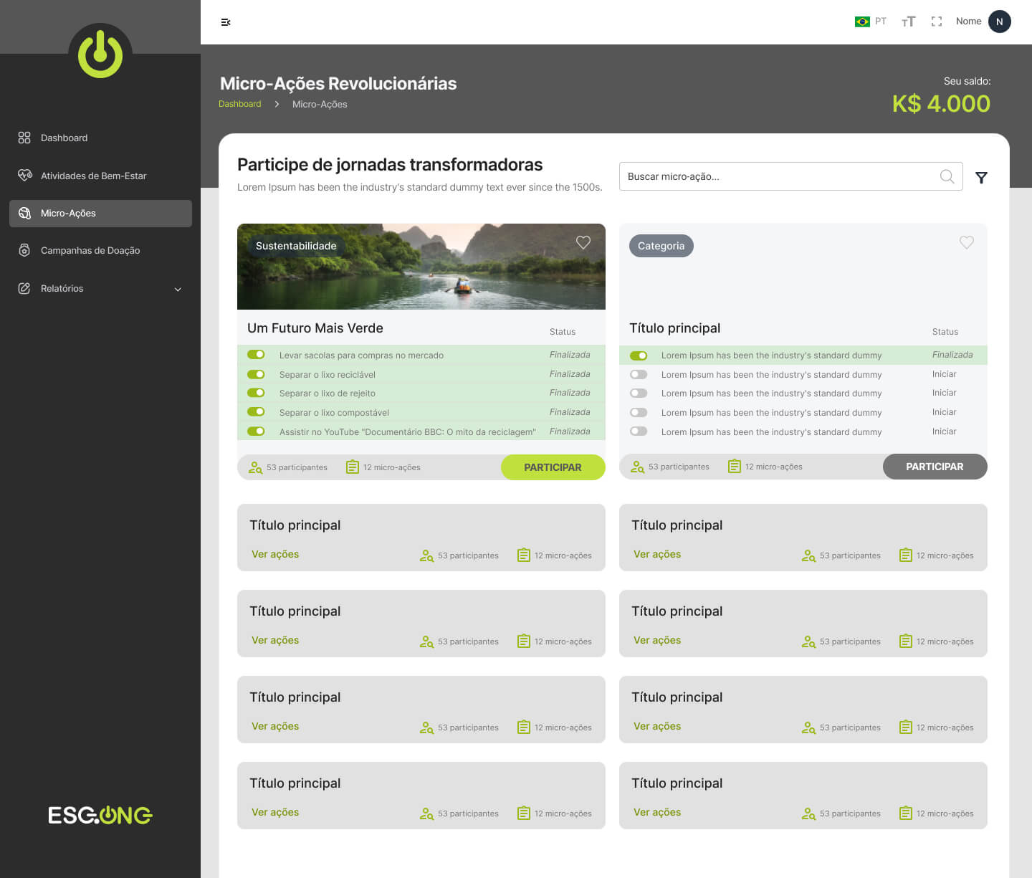This screenshot has width=1032, height=878.
Task: Click the Buscar micro-ação search field
Action: pyautogui.click(x=778, y=176)
